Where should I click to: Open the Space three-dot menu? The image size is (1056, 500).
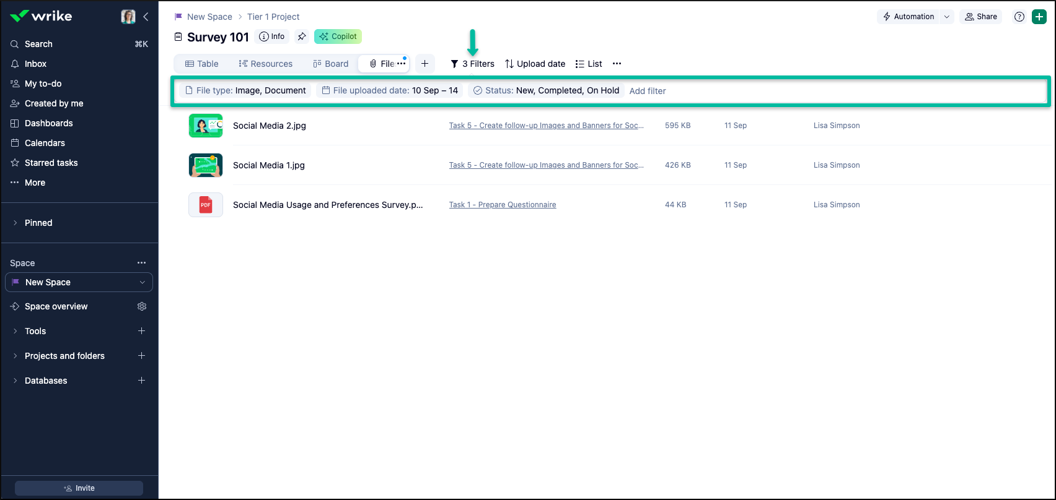[x=142, y=263]
